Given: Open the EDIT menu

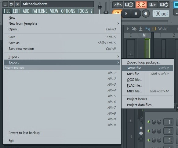Looking at the screenshot, I should (16, 11).
